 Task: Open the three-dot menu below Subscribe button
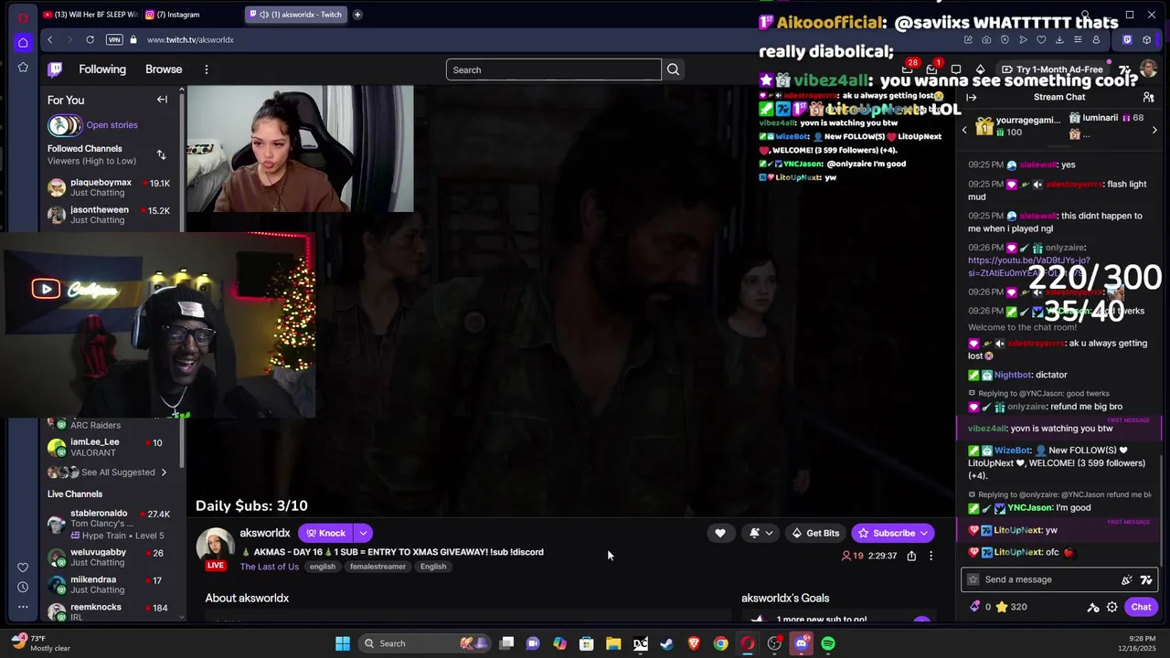[x=931, y=556]
